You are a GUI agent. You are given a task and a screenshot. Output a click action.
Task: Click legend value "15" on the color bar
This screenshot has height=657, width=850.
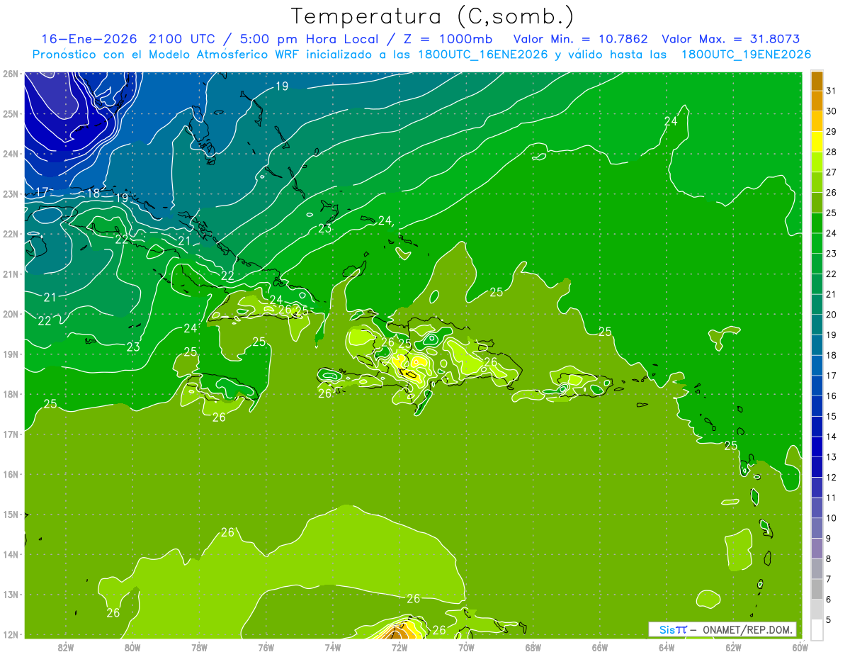point(831,416)
